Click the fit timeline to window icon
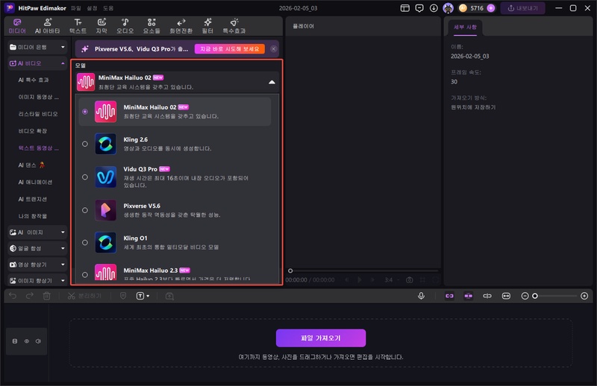Image resolution: width=597 pixels, height=386 pixels. [x=506, y=296]
